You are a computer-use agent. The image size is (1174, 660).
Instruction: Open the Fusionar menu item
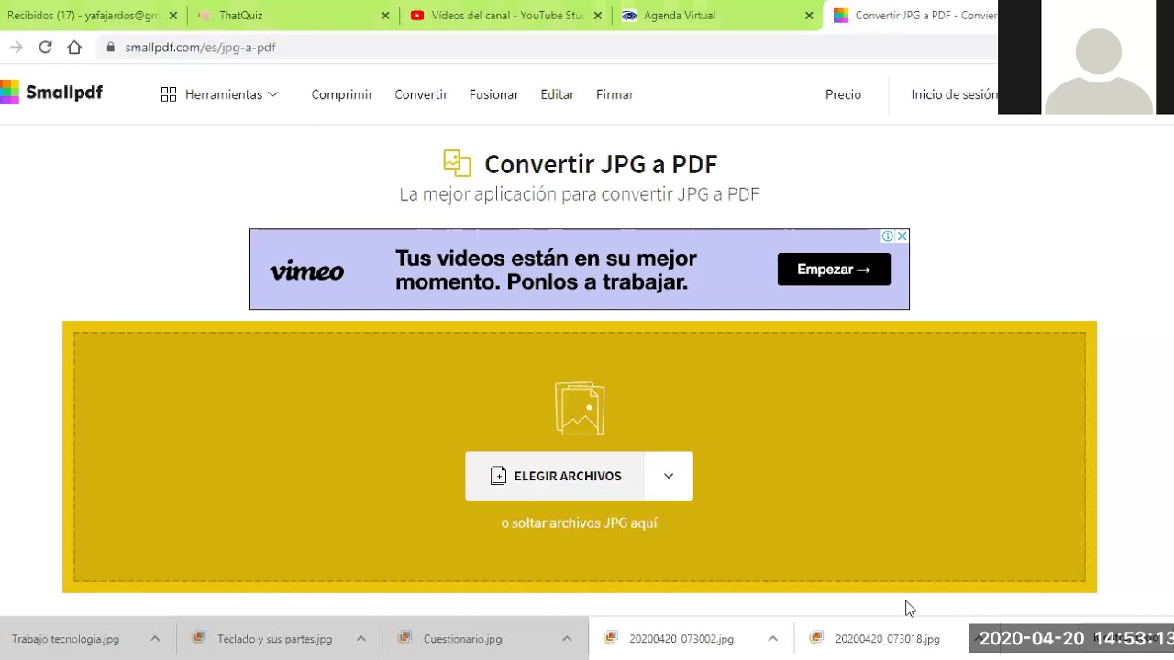493,94
